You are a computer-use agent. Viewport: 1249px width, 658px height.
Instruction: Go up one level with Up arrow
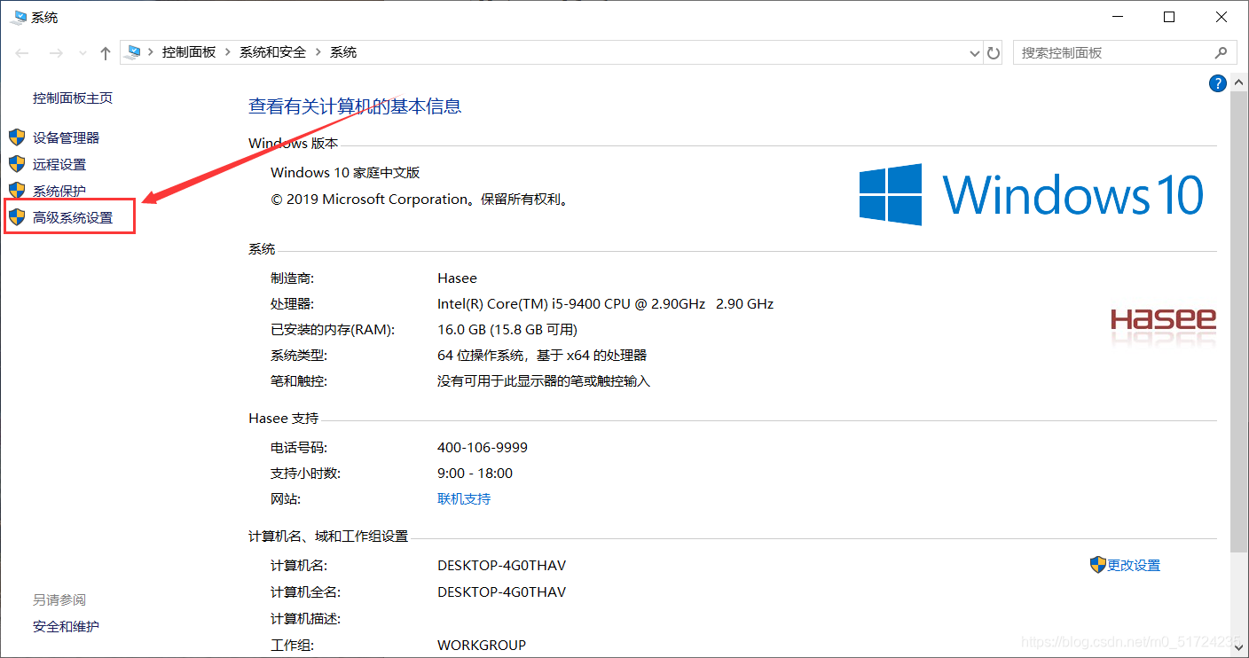point(106,53)
